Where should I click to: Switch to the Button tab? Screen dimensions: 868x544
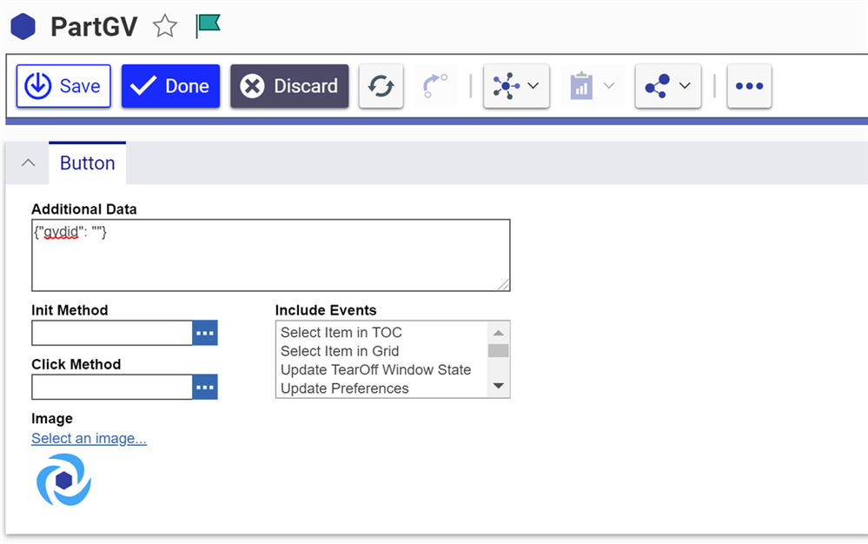pos(87,163)
